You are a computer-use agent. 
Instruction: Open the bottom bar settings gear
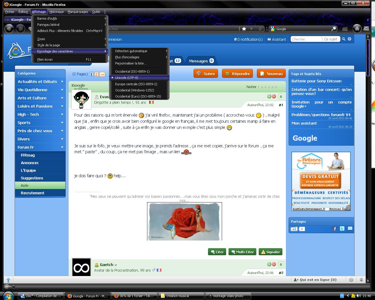point(351,280)
